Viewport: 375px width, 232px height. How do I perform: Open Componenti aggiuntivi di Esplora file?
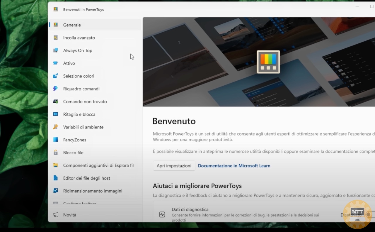[95, 165]
